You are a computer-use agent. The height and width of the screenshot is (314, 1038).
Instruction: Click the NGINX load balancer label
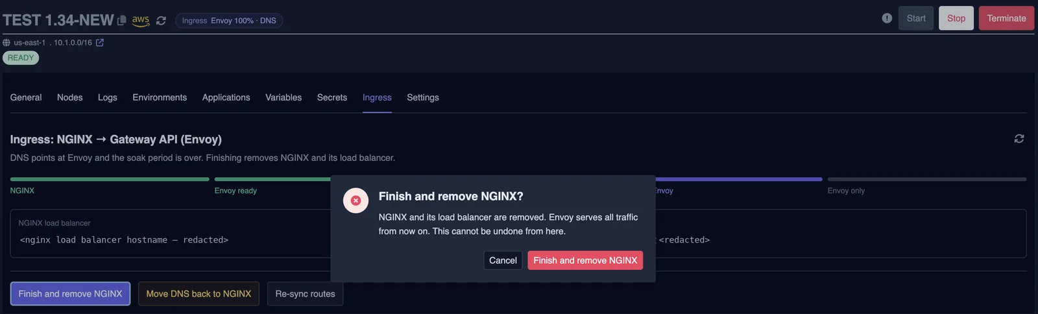pos(54,223)
